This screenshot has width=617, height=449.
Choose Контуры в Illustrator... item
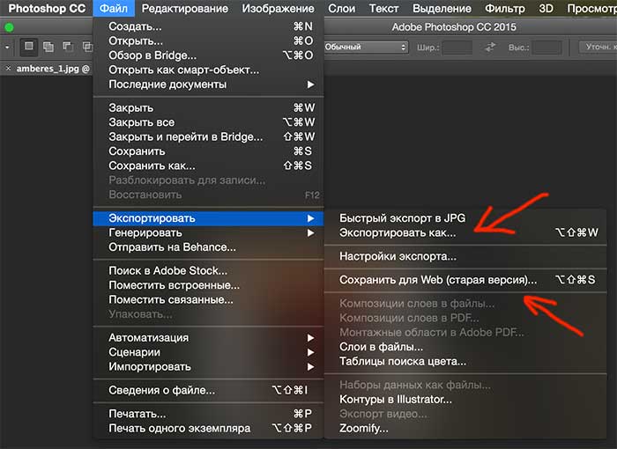tap(465, 400)
